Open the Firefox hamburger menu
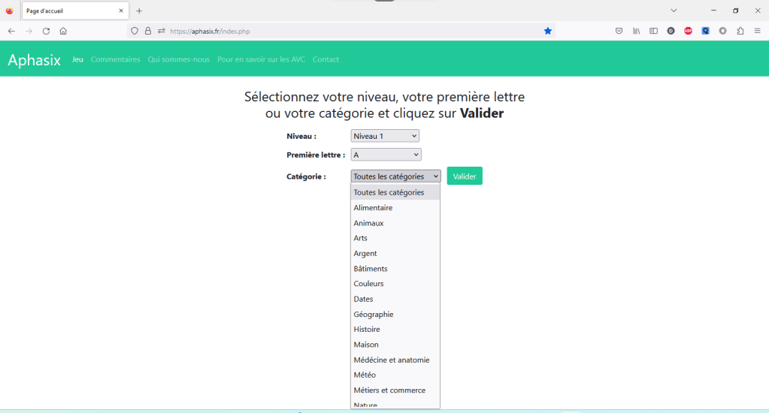Viewport: 769px width, 413px height. coord(757,31)
